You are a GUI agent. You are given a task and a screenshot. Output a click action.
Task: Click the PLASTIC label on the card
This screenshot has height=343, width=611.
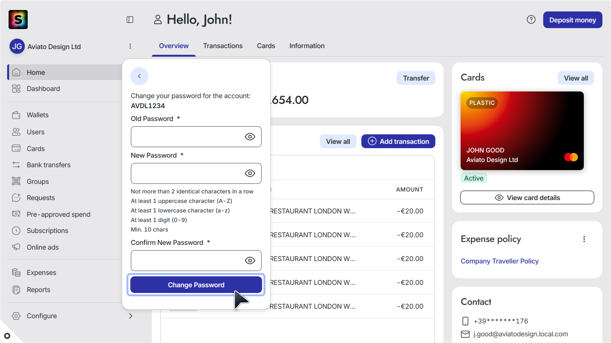click(482, 103)
